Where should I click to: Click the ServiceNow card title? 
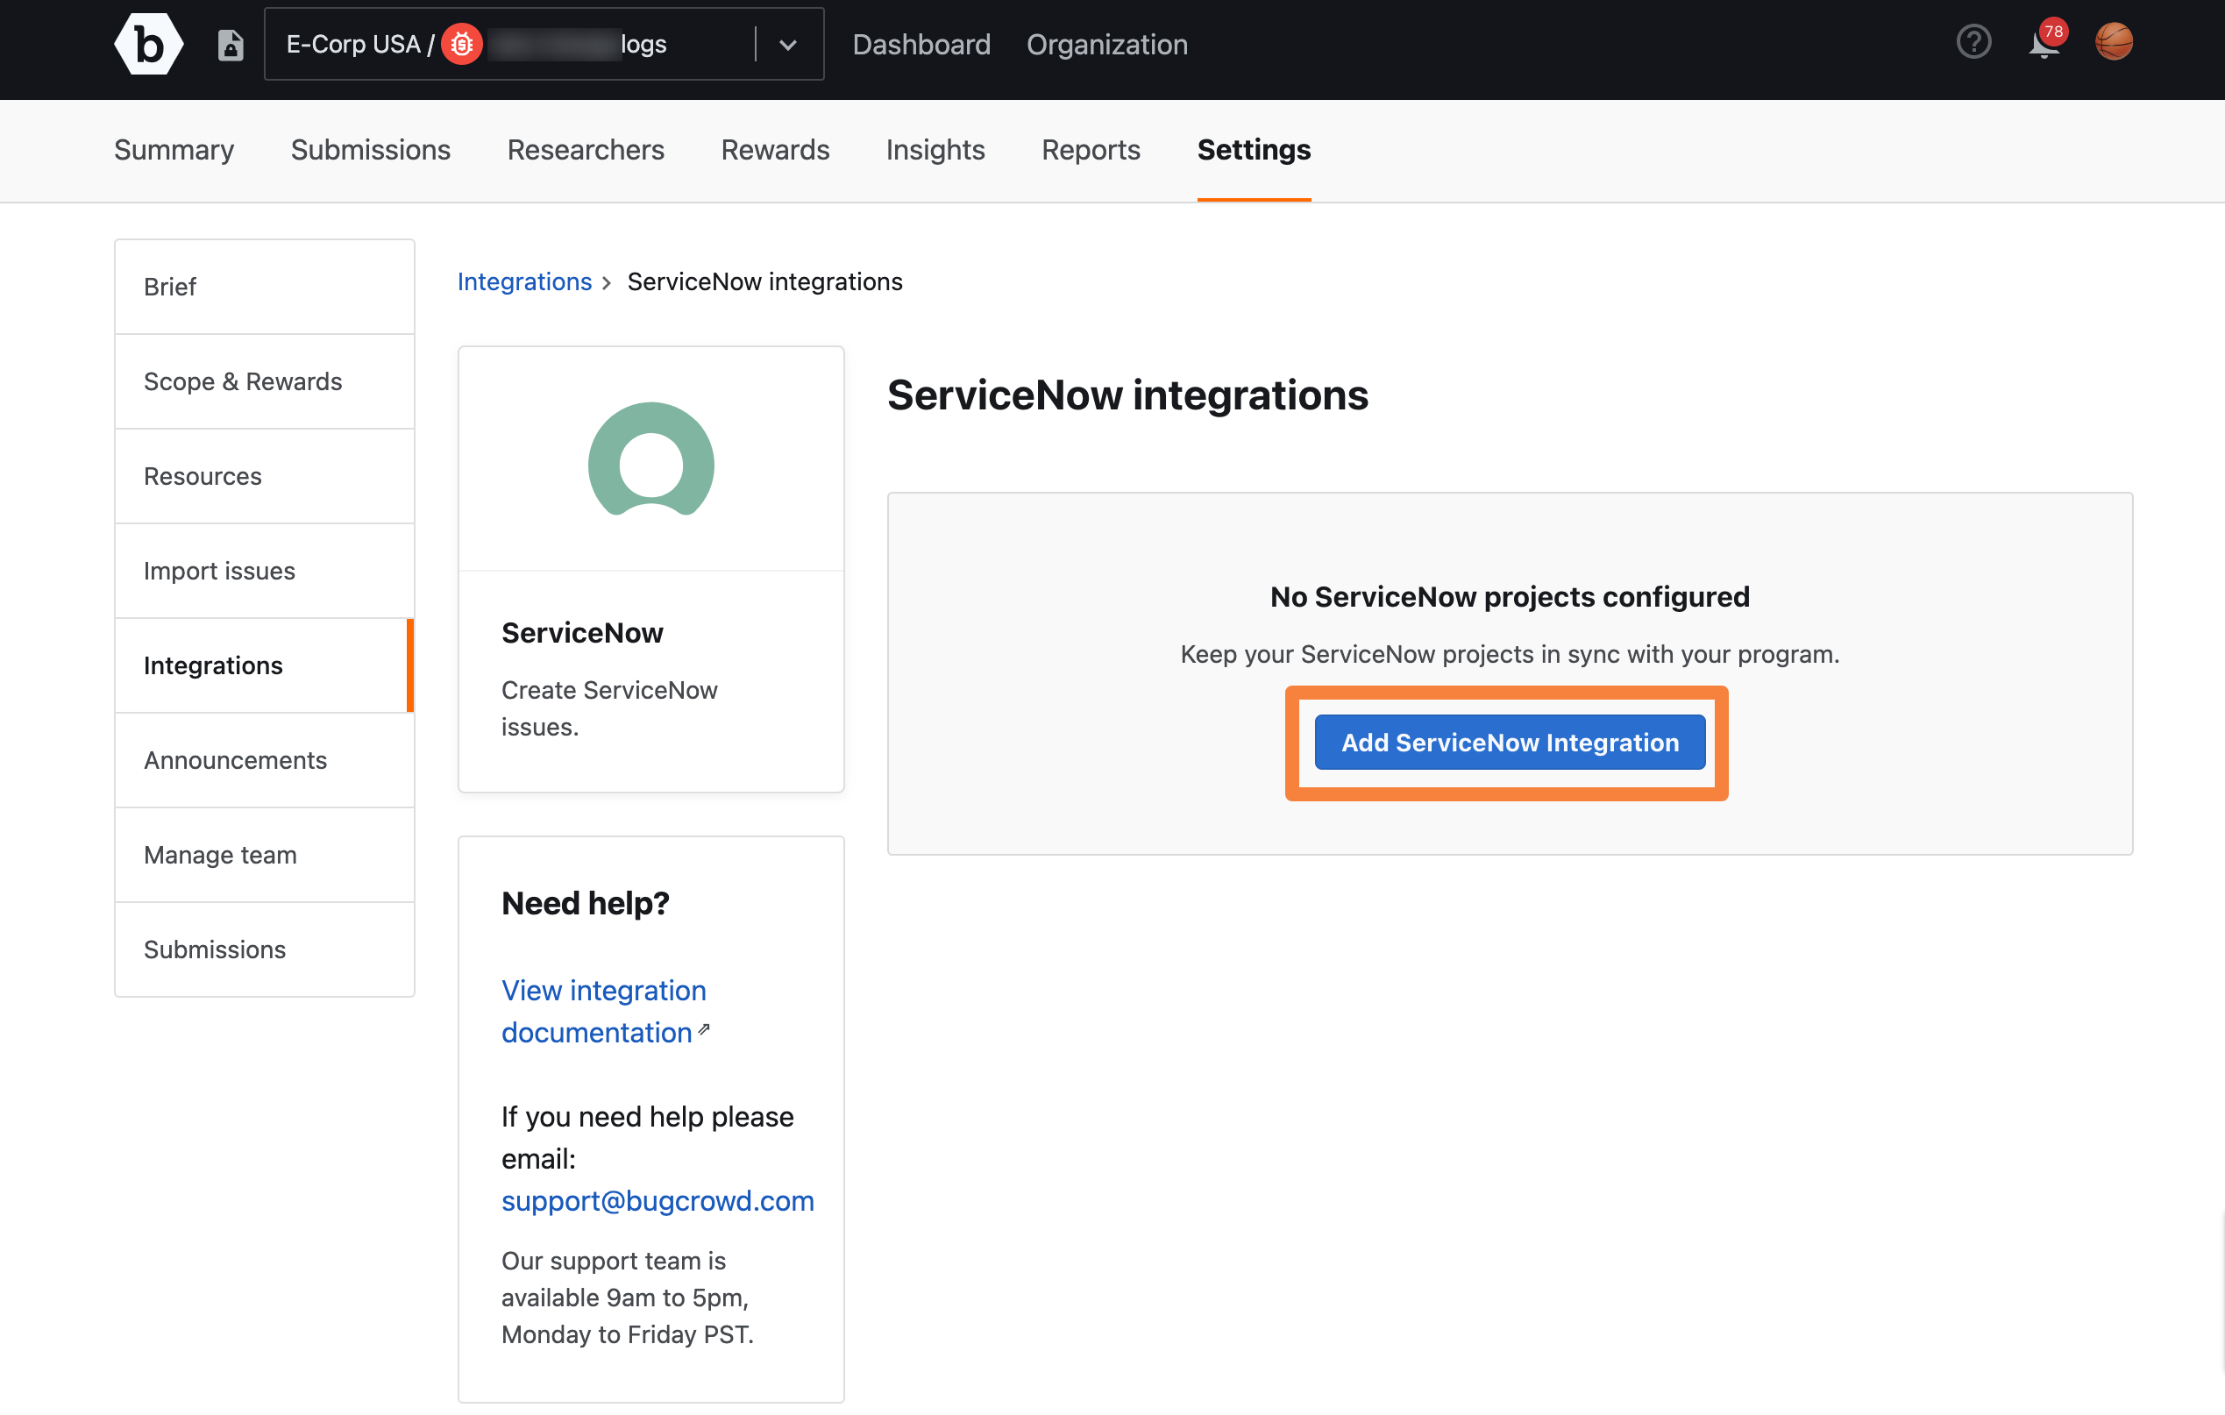tap(582, 633)
